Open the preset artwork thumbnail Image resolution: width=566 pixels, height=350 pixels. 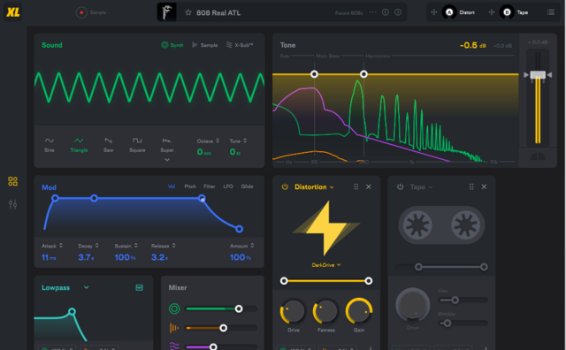[167, 12]
